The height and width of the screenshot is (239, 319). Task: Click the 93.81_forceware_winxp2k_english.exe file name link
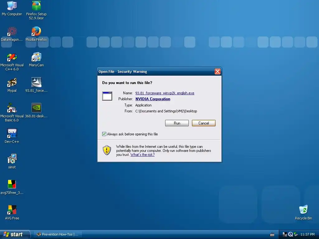tap(165, 93)
